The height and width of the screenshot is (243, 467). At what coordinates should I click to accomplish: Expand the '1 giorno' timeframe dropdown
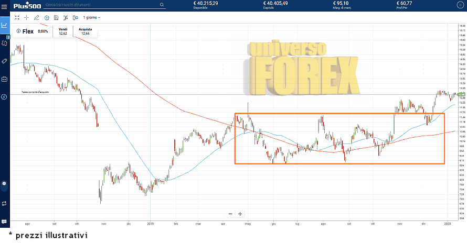tap(91, 17)
